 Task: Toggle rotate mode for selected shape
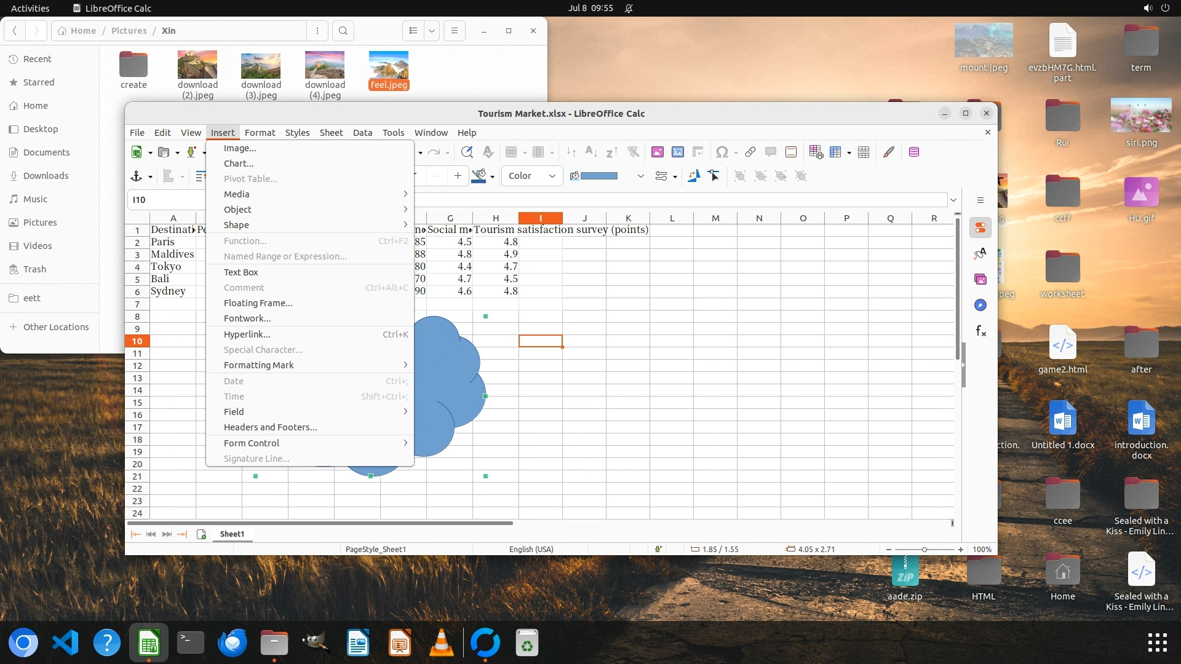tap(694, 176)
